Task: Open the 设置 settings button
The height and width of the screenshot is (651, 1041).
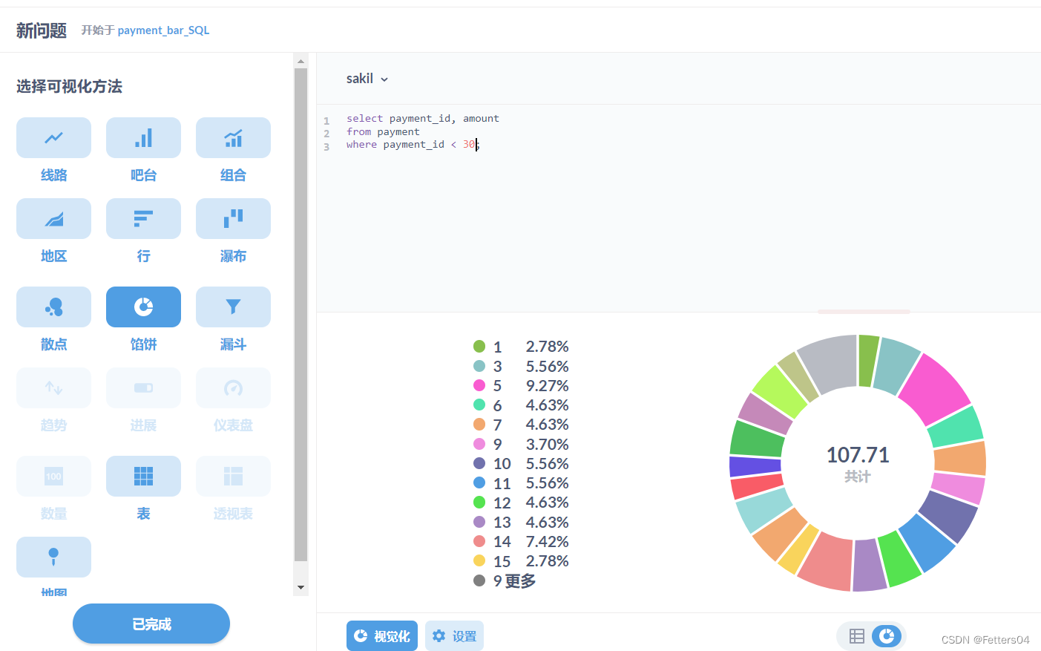Action: 454,636
